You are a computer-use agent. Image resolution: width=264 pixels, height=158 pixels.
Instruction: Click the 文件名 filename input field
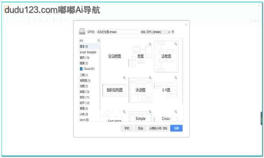click(x=117, y=32)
